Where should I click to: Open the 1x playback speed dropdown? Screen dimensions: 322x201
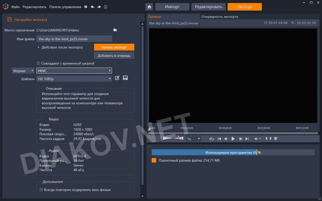(194, 139)
